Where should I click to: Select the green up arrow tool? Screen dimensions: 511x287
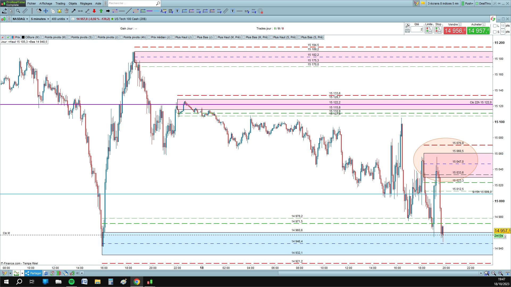(101, 11)
